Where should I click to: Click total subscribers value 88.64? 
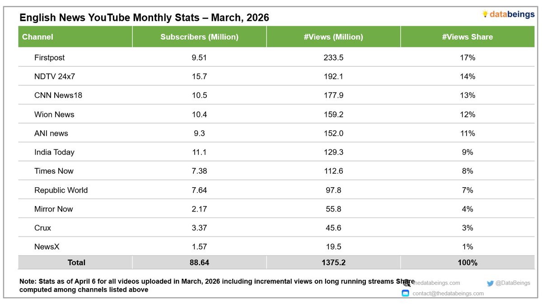click(199, 262)
